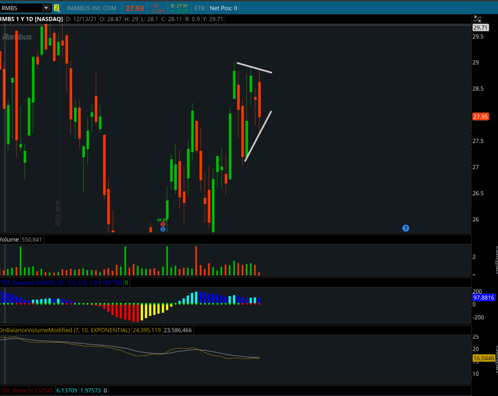The image size is (498, 396).
Task: Click the 26 price axis label
Action: click(476, 219)
